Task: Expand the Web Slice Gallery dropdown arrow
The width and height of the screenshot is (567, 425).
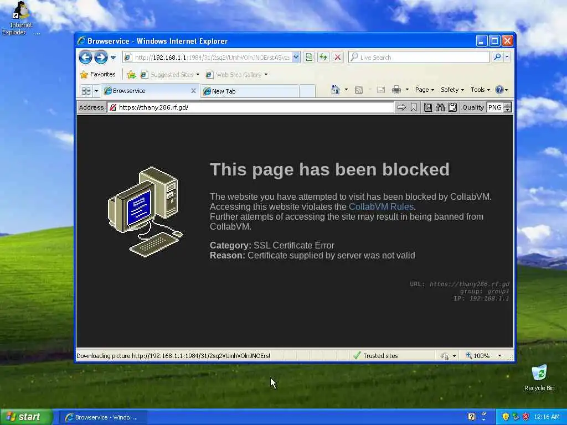Action: [266, 75]
